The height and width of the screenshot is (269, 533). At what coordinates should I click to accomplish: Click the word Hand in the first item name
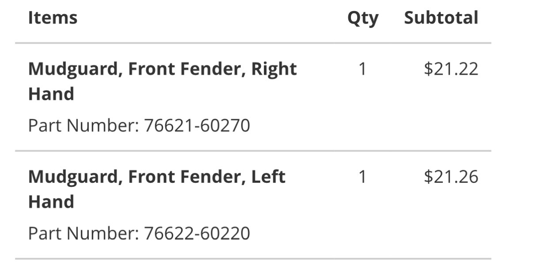[x=51, y=94]
